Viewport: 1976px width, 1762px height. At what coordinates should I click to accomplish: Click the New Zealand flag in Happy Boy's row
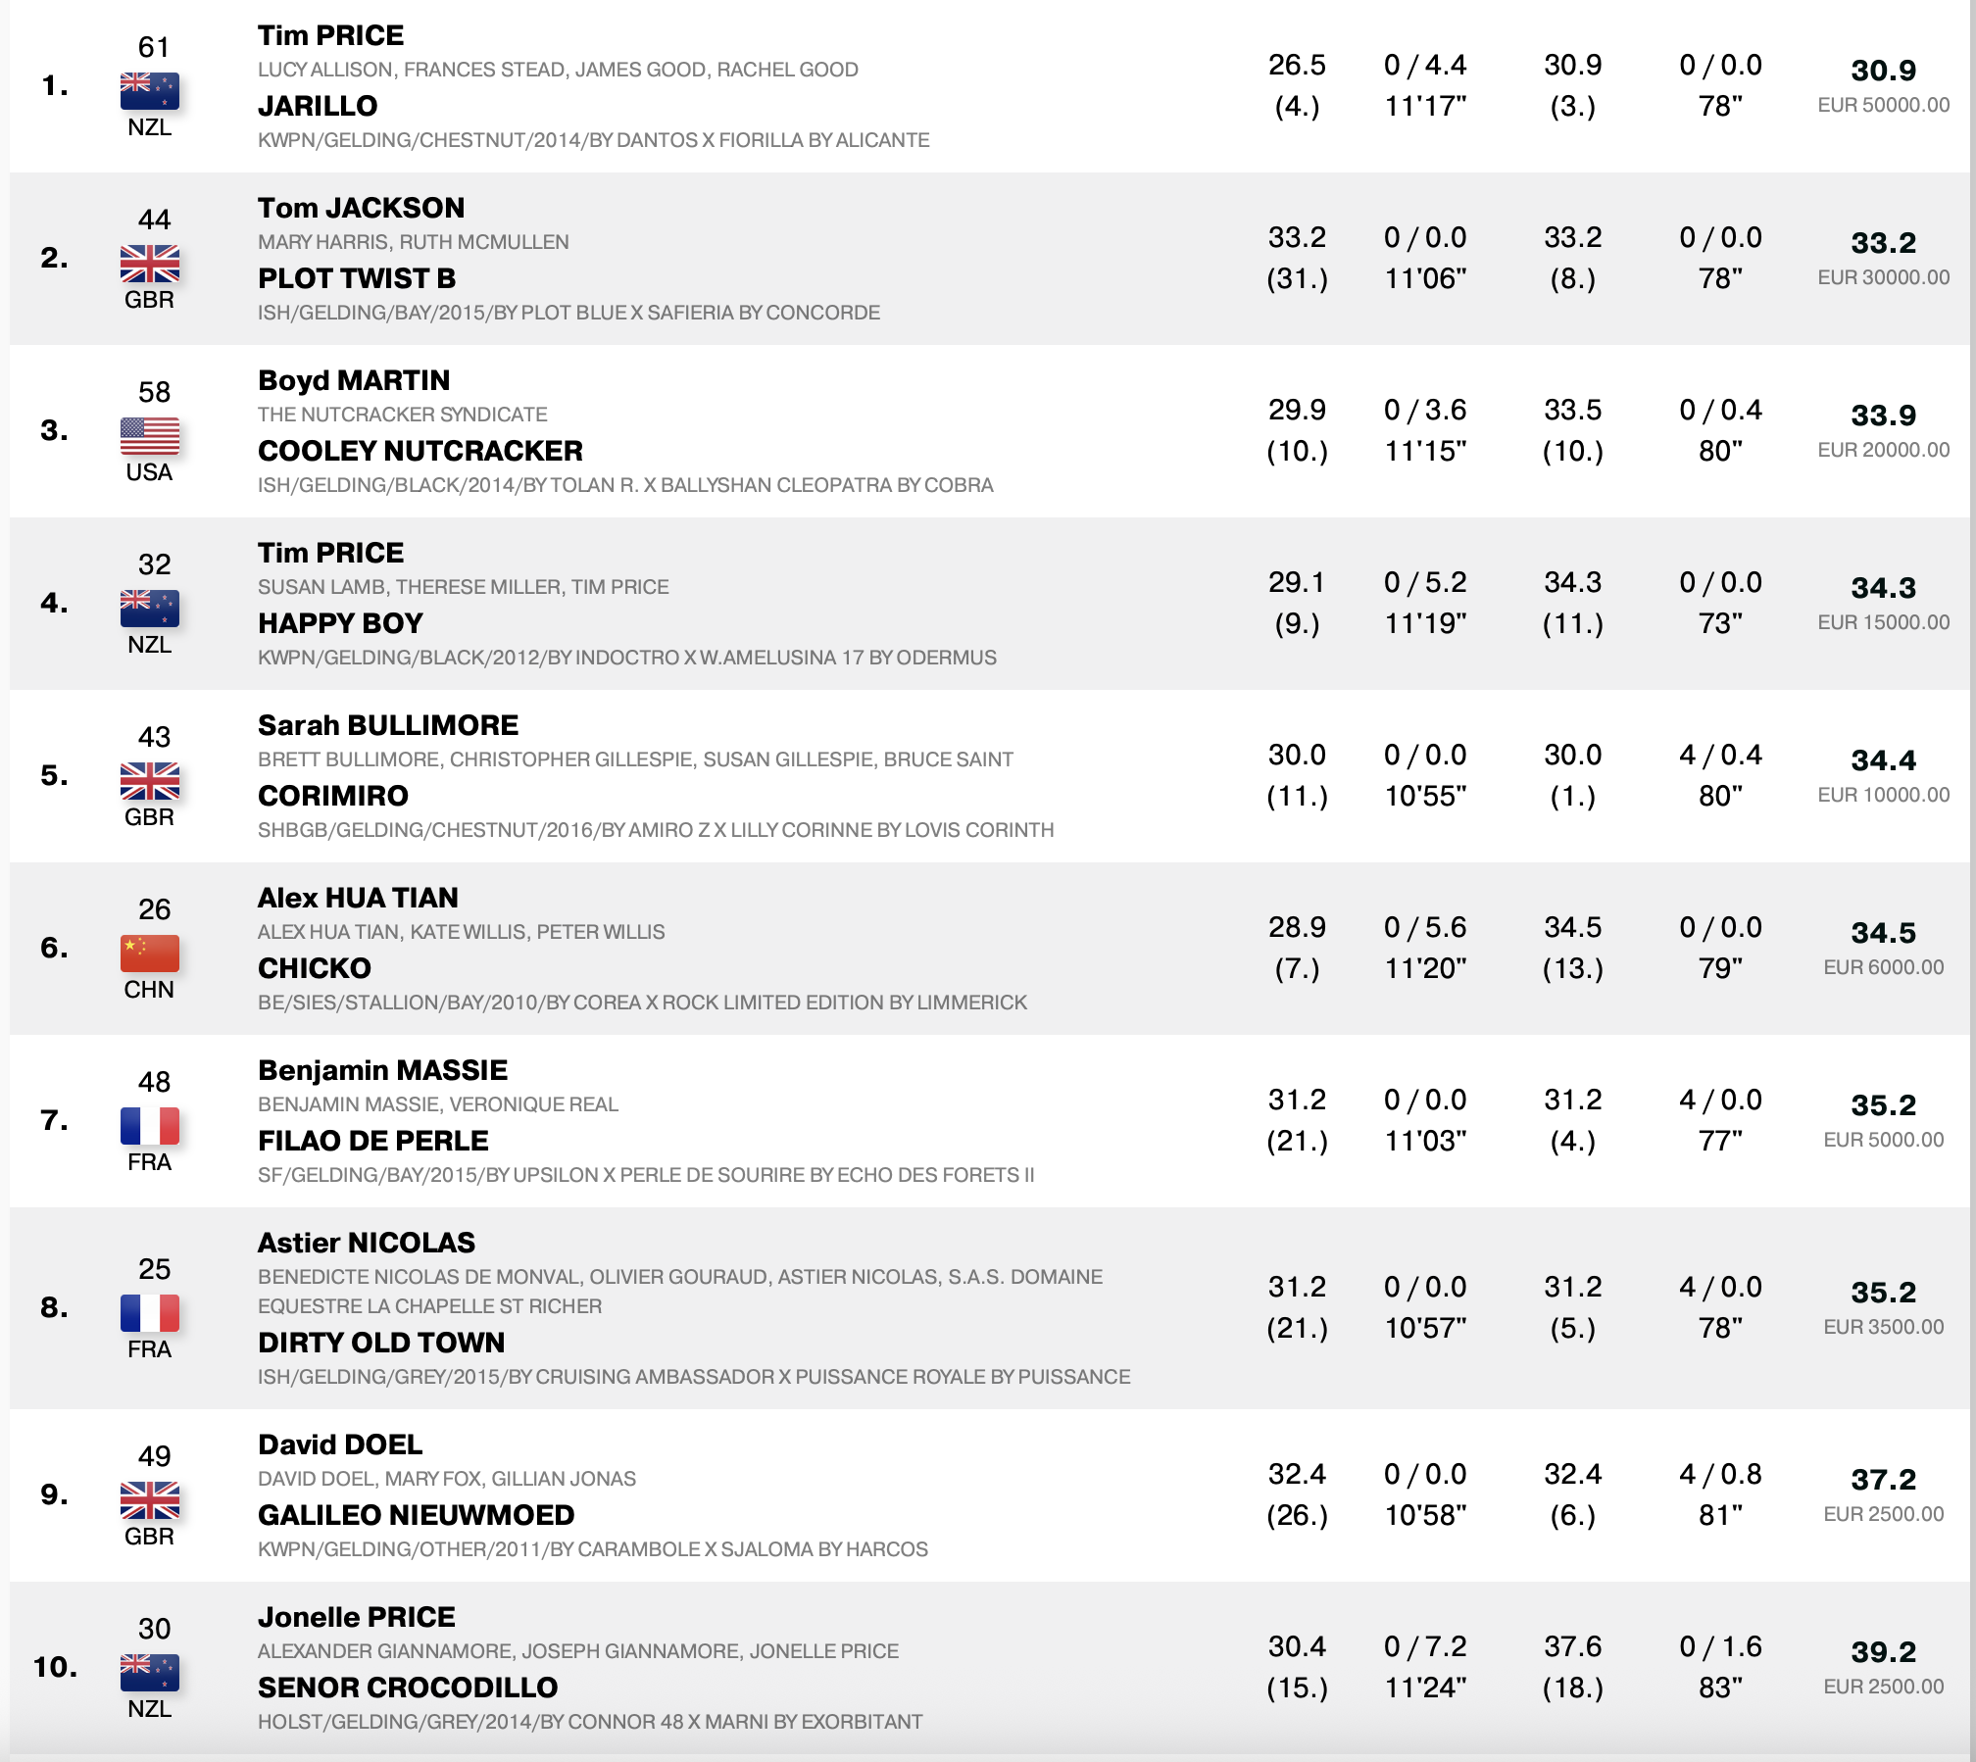[x=149, y=608]
